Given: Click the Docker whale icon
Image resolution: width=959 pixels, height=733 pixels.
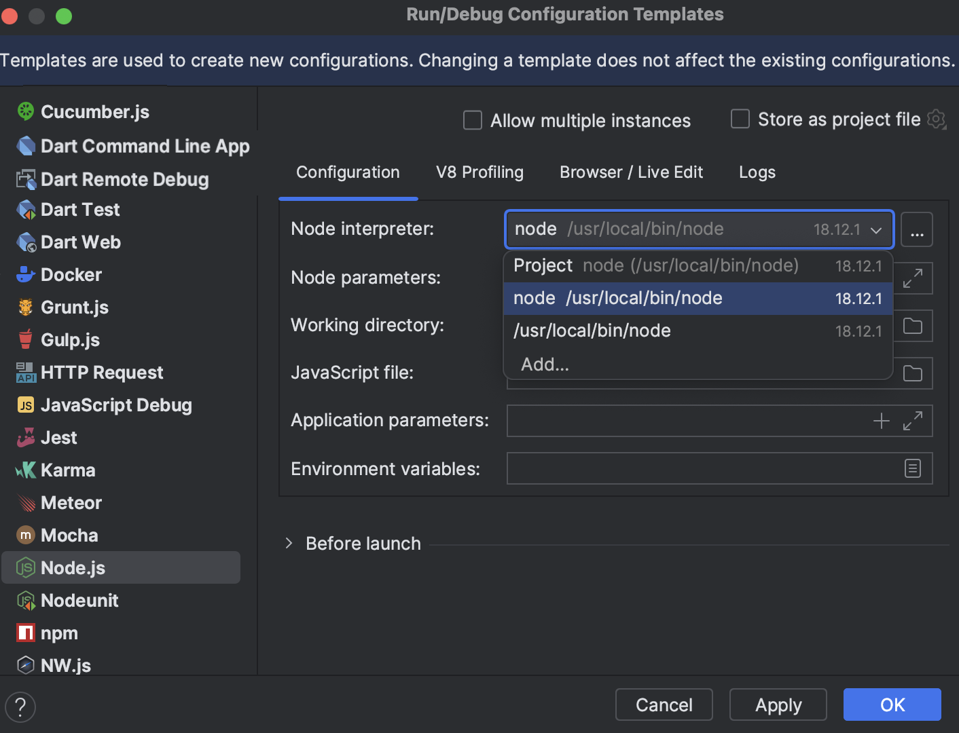Looking at the screenshot, I should (x=26, y=275).
